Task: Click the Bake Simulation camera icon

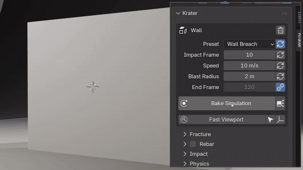Action: (184, 103)
